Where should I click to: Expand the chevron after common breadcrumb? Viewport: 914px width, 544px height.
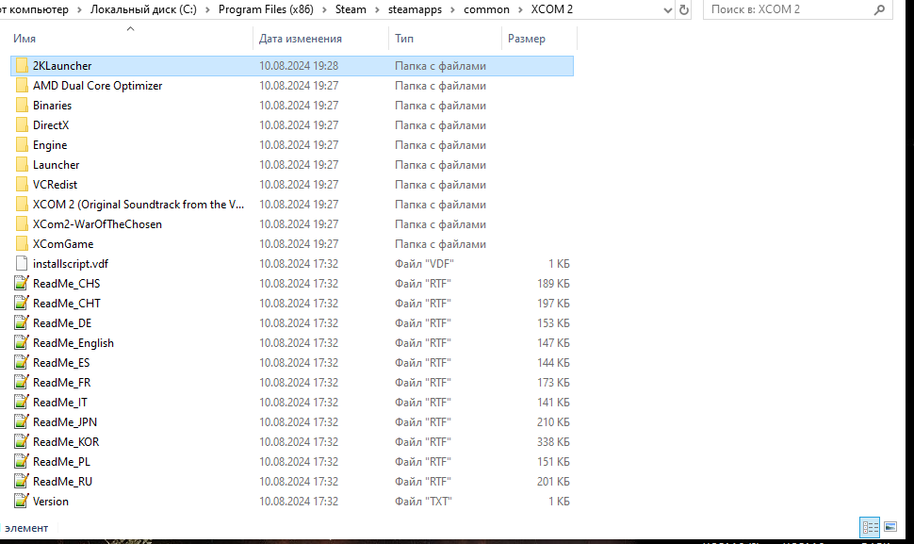click(x=520, y=10)
